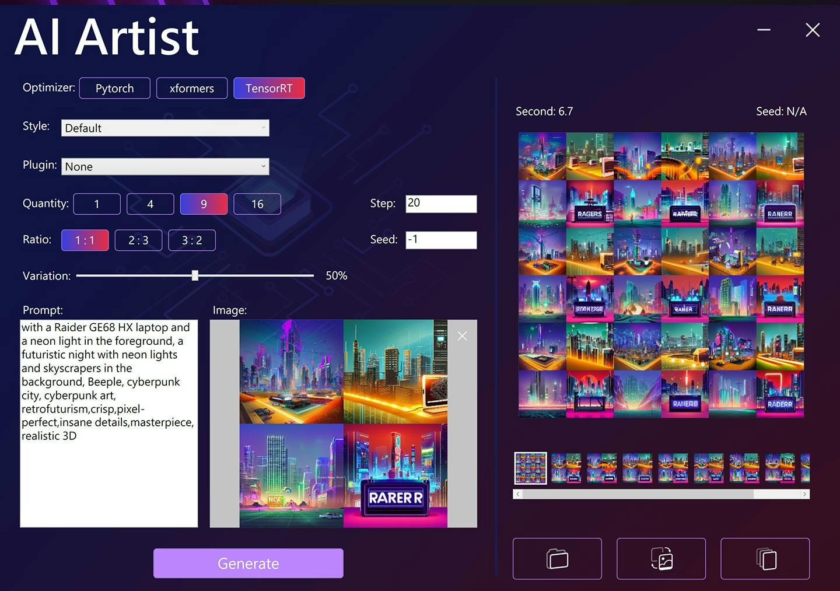Click the reference image preview under Image
Image resolution: width=840 pixels, height=591 pixels.
point(344,424)
